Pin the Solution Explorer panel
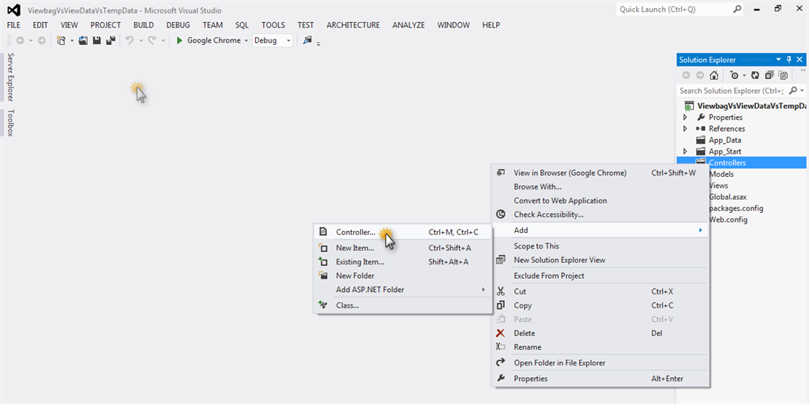Image resolution: width=809 pixels, height=404 pixels. [789, 60]
